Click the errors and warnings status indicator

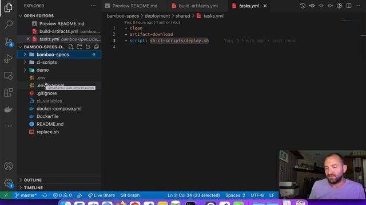pyautogui.click(x=62, y=195)
